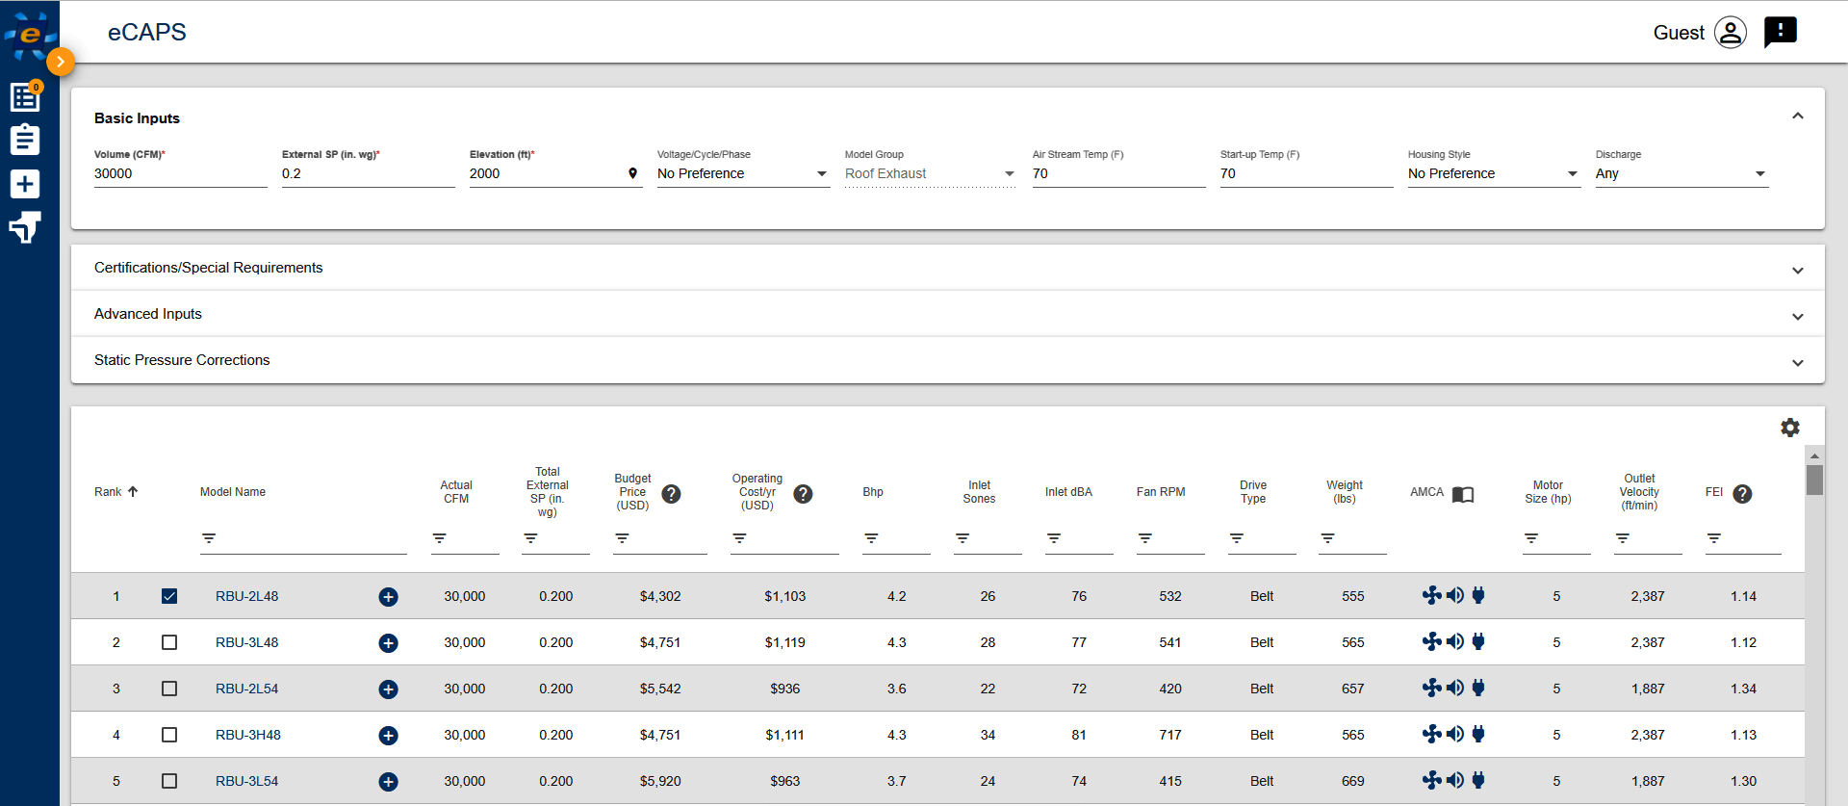Viewport: 1848px width, 806px height.
Task: Open the Voltage/Cycle/Phase dropdown
Action: [743, 173]
